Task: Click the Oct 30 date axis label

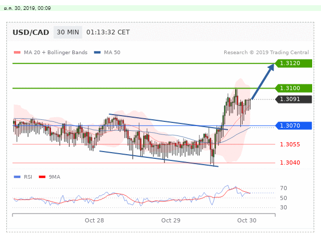Action: point(247,220)
